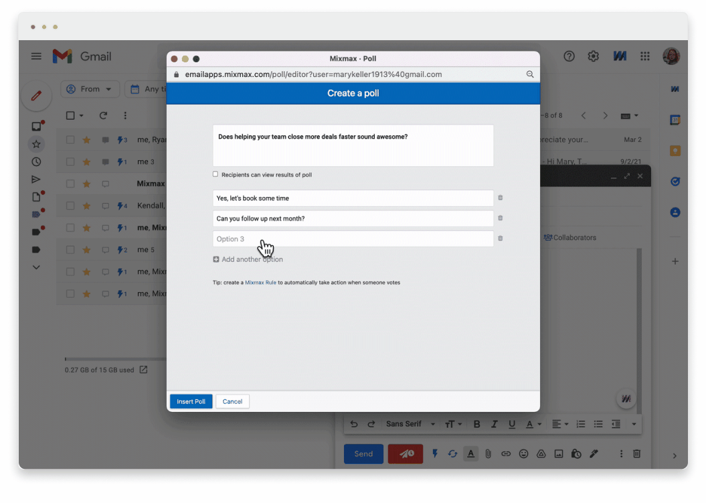
Task: Unstar the 'me 3' email
Action: (x=86, y=162)
